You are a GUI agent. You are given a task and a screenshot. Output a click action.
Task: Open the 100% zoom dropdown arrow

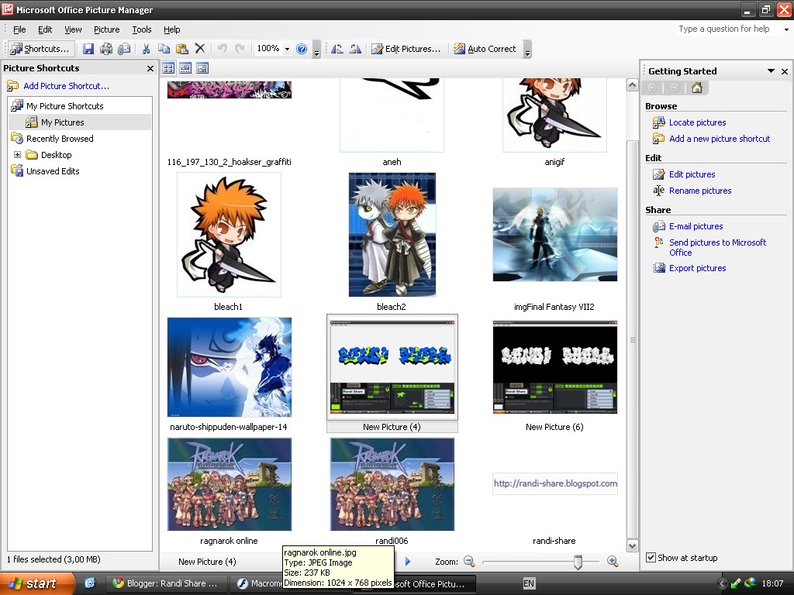pyautogui.click(x=287, y=49)
